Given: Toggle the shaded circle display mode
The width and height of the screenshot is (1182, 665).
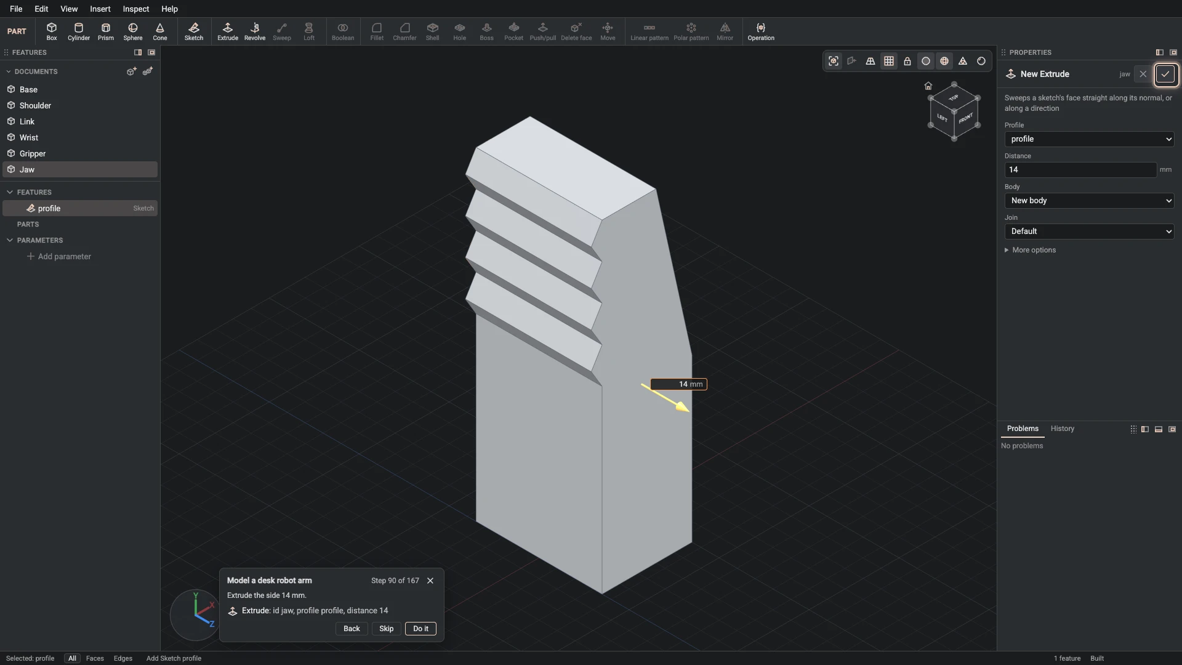Looking at the screenshot, I should point(926,61).
